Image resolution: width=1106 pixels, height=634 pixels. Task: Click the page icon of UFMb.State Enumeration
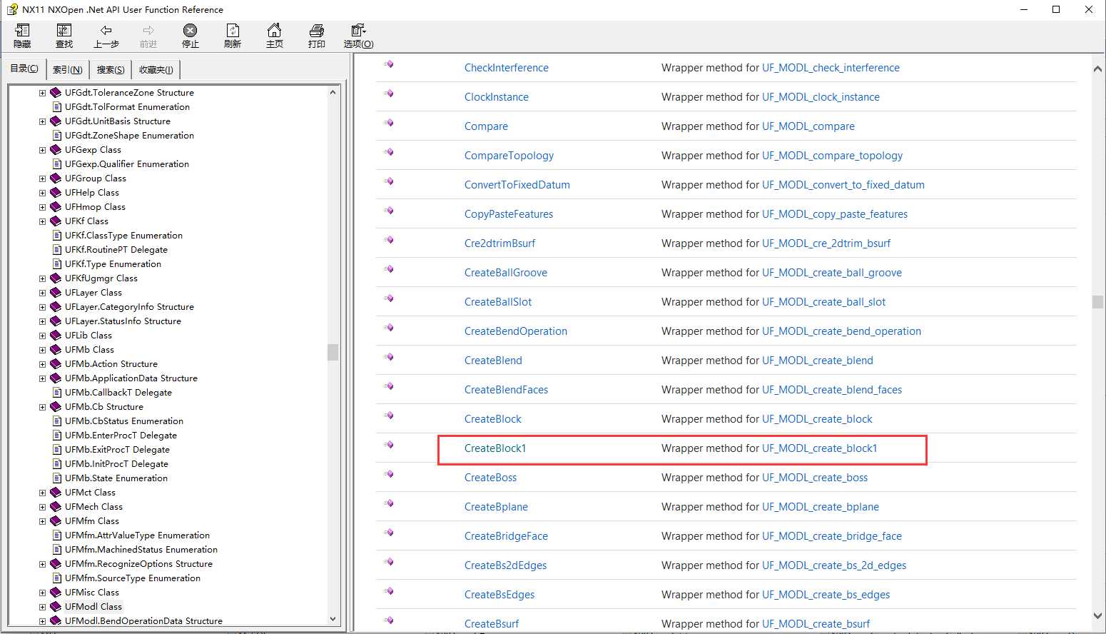[58, 478]
